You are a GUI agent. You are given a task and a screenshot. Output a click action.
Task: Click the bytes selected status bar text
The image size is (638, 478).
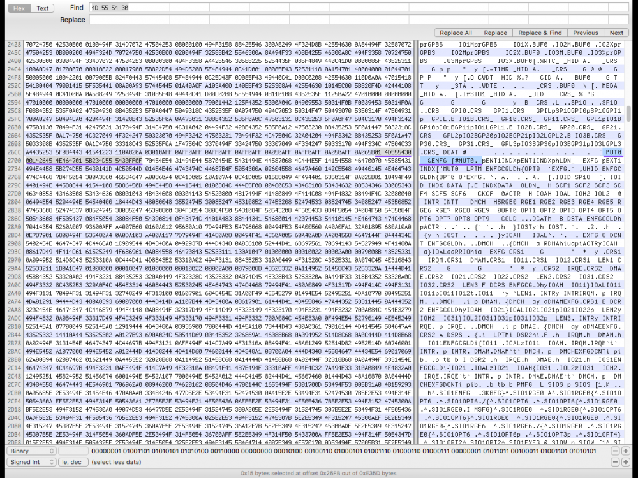[x=318, y=473]
